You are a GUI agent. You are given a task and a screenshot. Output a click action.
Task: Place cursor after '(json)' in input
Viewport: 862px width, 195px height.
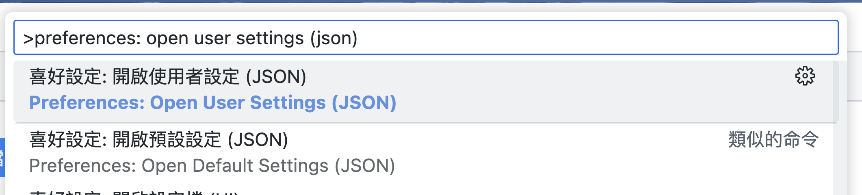coord(358,38)
